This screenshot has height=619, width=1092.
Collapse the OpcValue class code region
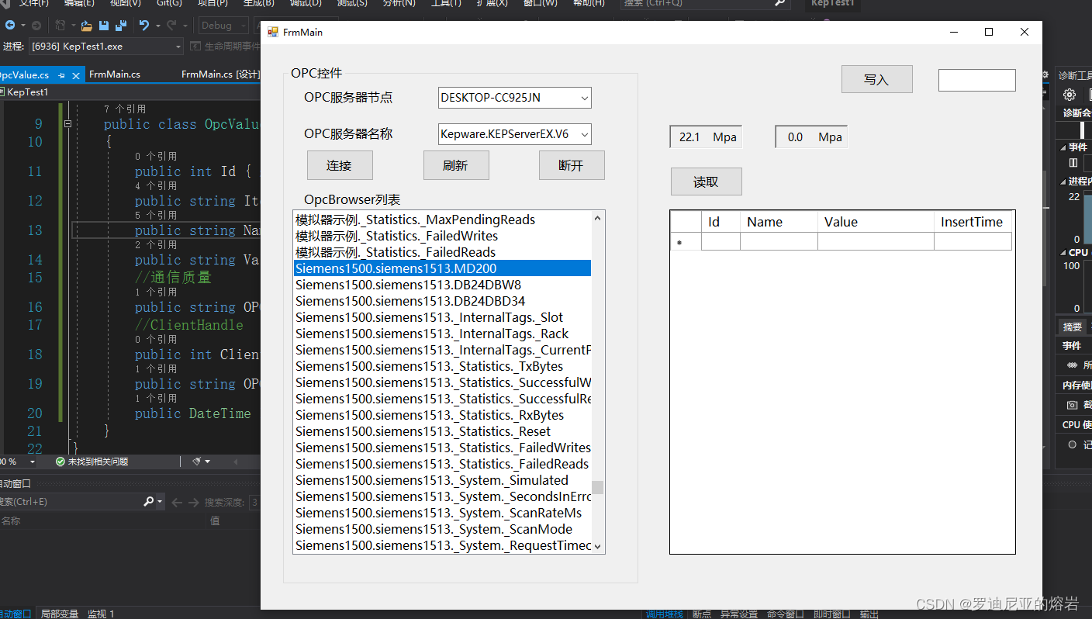[68, 124]
